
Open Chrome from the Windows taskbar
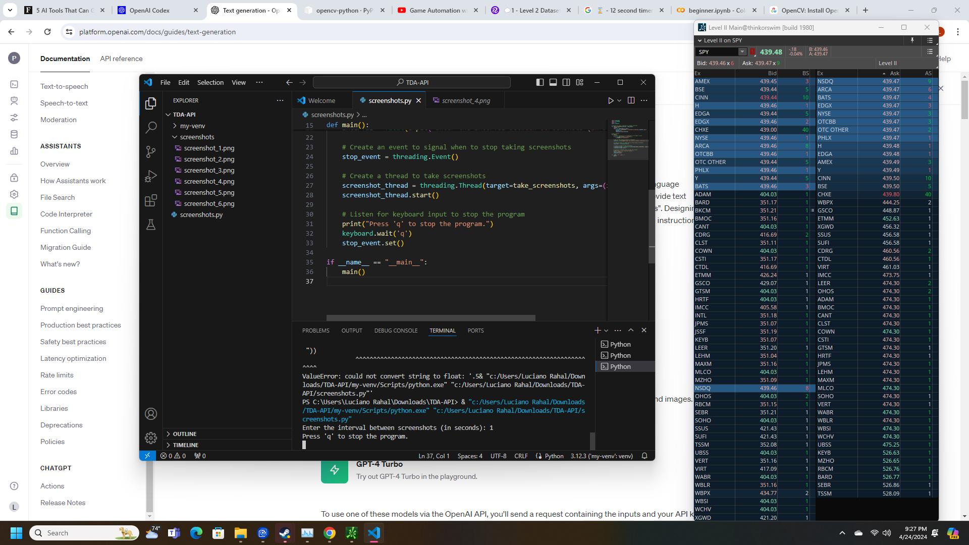tap(330, 533)
